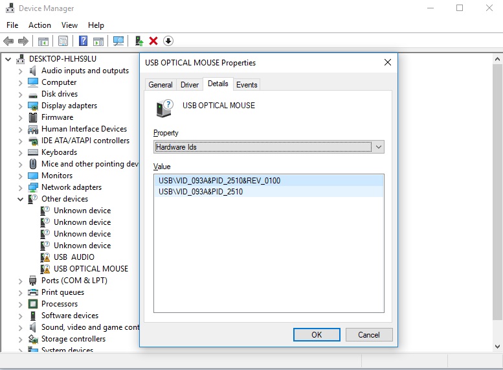The height and width of the screenshot is (370, 503).
Task: Click the Storage controllers icon
Action: (33, 339)
